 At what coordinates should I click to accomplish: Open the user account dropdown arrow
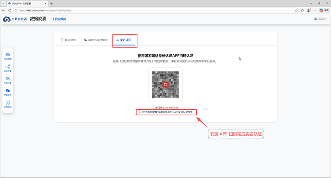point(326,19)
